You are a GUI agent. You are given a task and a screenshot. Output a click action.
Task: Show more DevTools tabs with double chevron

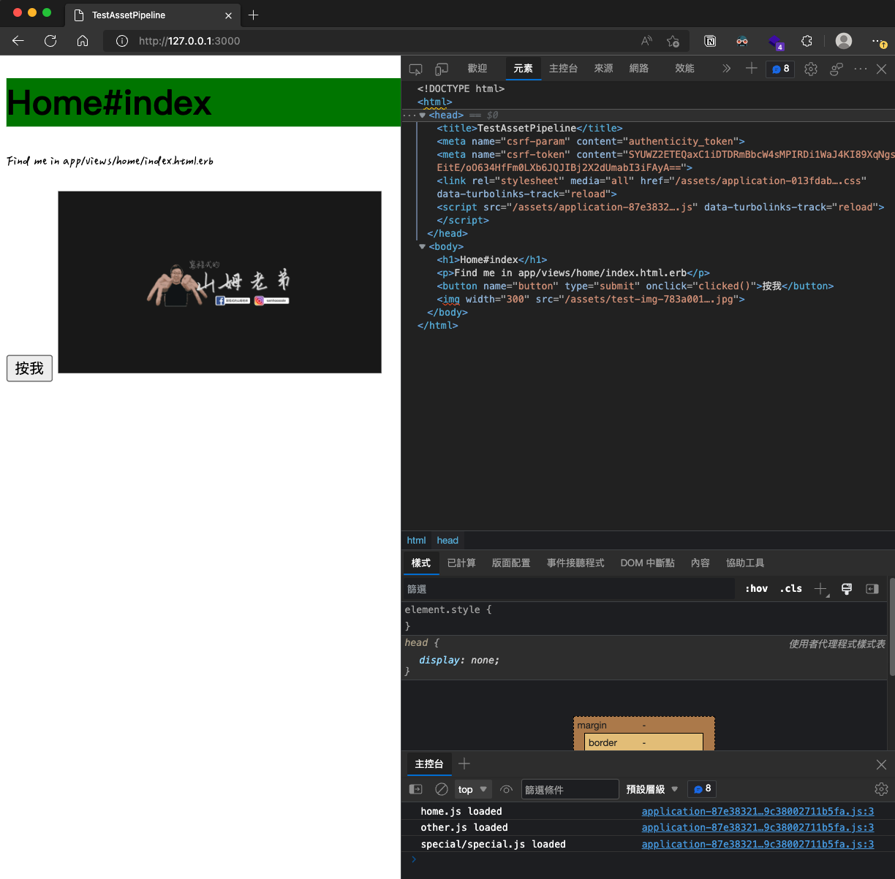tap(726, 68)
